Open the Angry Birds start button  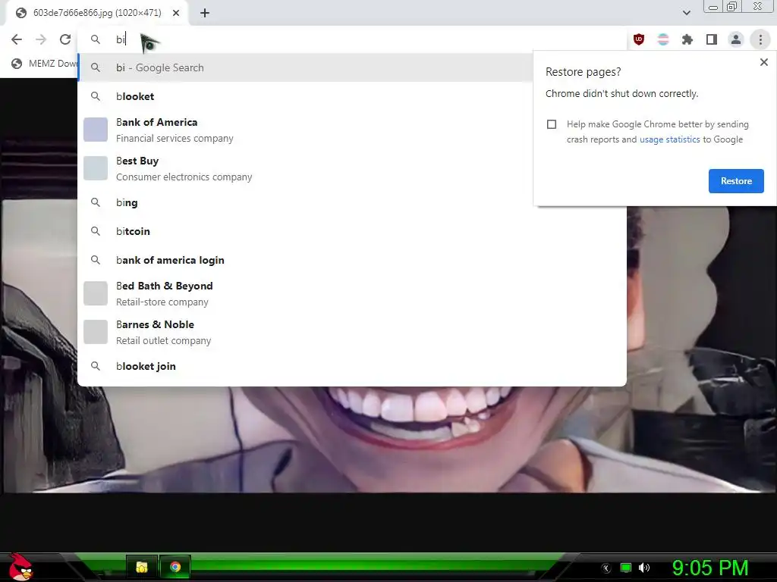(x=20, y=567)
